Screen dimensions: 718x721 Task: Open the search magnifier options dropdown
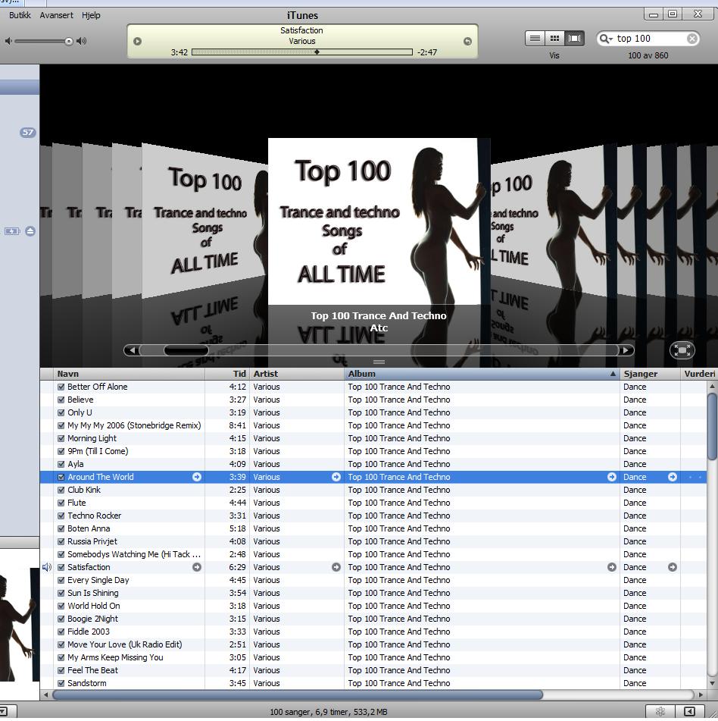(607, 39)
